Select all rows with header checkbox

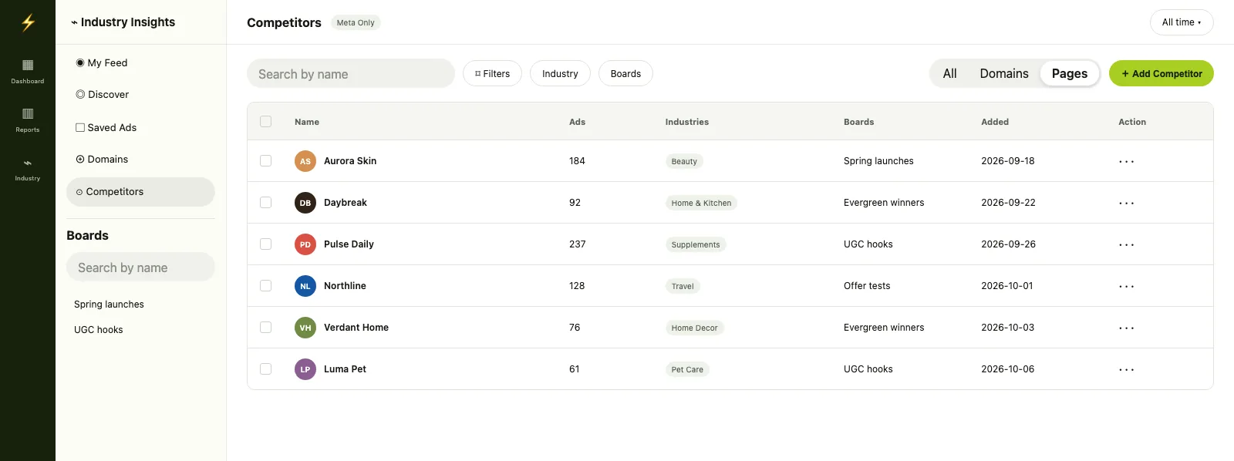(266, 122)
